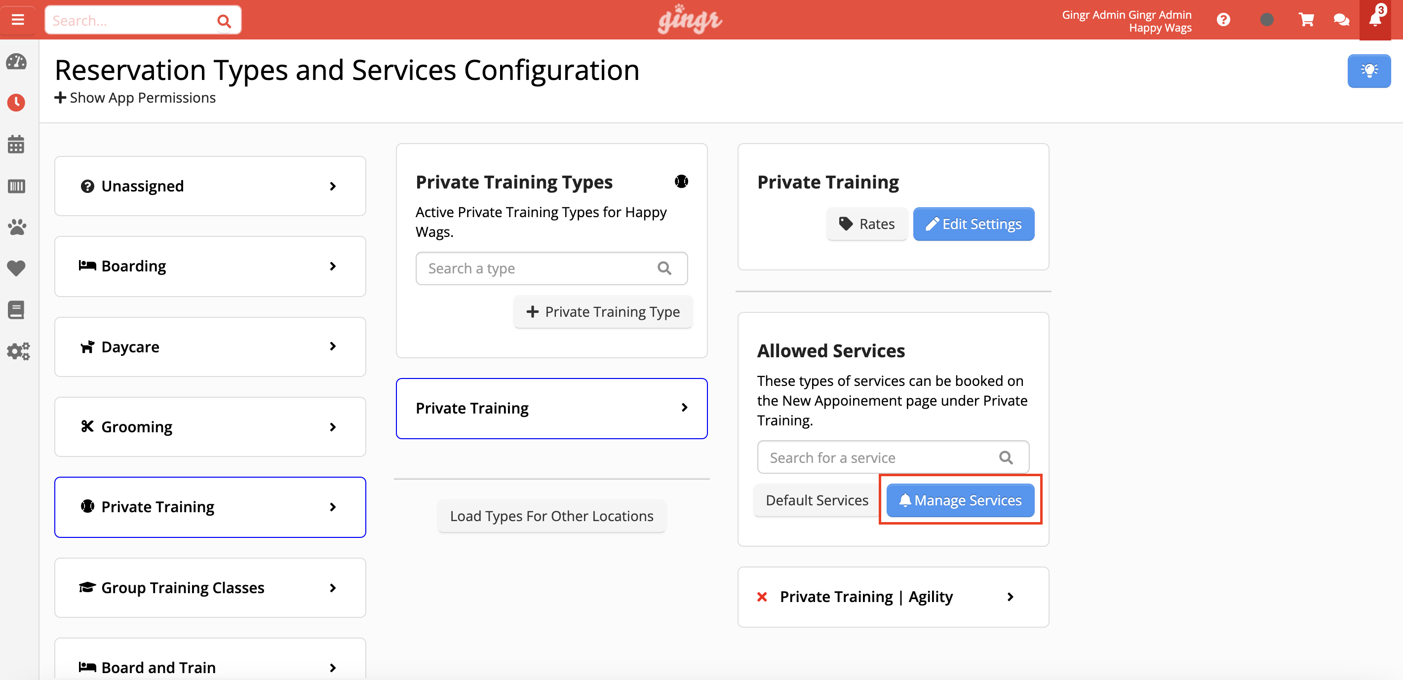This screenshot has height=680, width=1403.
Task: Open the Grooming category
Action: tap(210, 427)
